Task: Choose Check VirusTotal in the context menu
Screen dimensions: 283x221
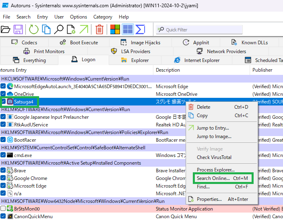Action: [222, 157]
